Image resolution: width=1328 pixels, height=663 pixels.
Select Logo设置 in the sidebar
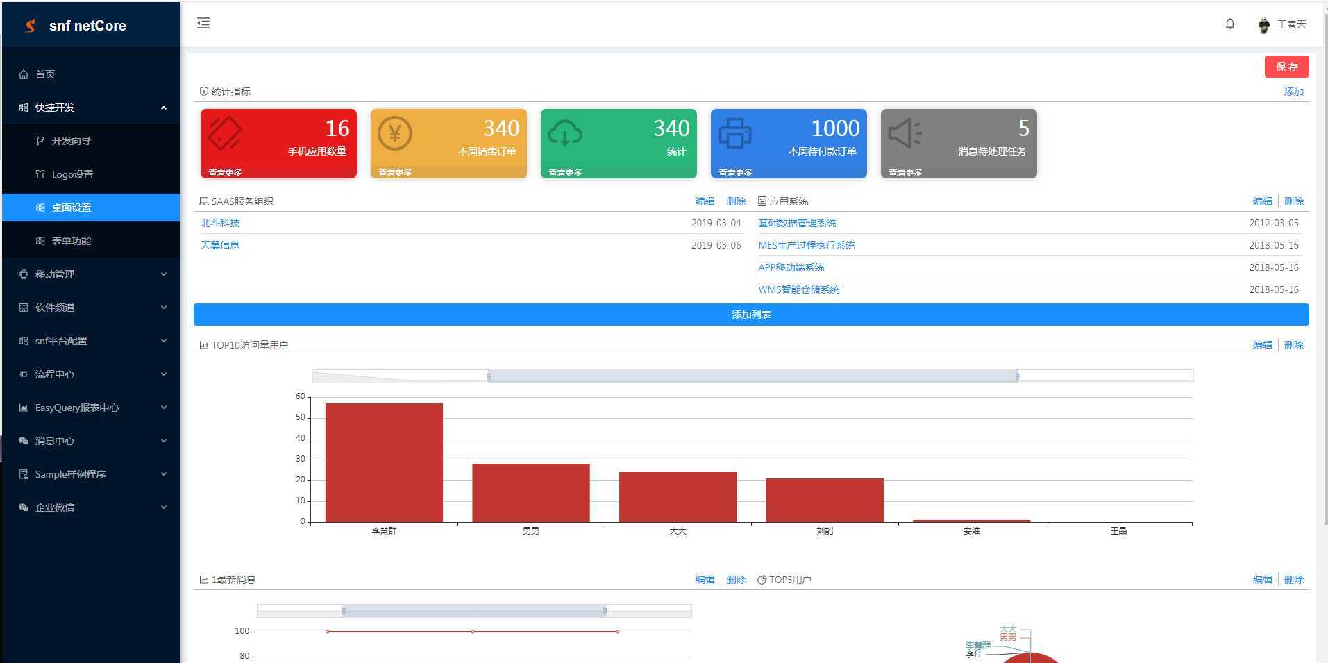coord(72,174)
